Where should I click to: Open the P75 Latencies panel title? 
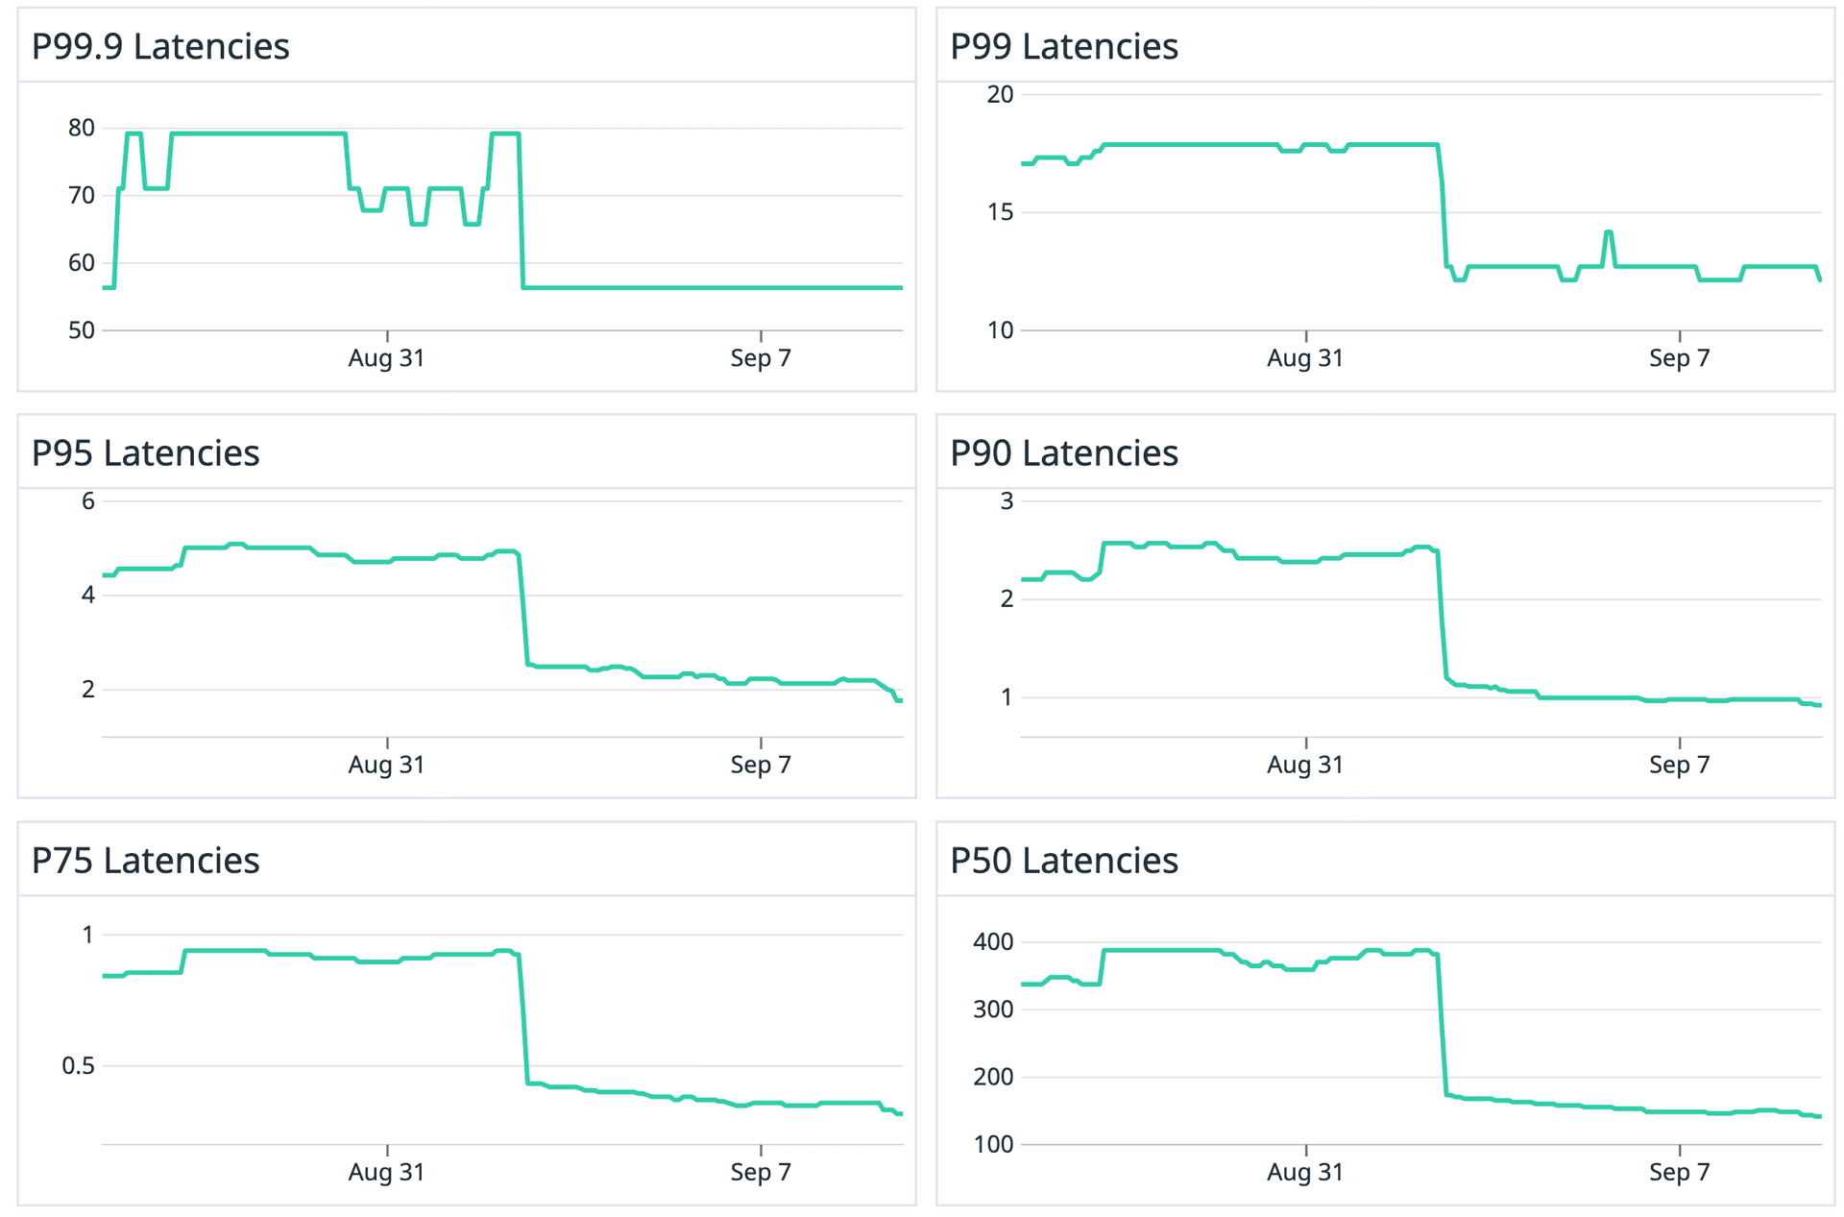pyautogui.click(x=146, y=861)
